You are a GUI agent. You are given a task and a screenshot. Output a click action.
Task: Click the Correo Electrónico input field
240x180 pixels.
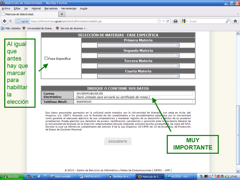134,93
